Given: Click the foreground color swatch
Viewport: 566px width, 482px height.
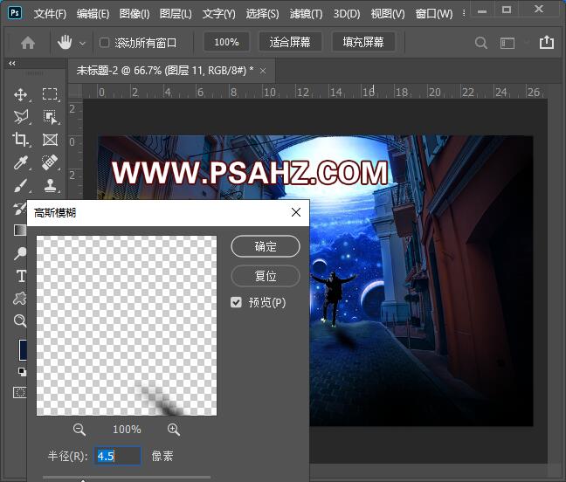Looking at the screenshot, I should coord(23,349).
